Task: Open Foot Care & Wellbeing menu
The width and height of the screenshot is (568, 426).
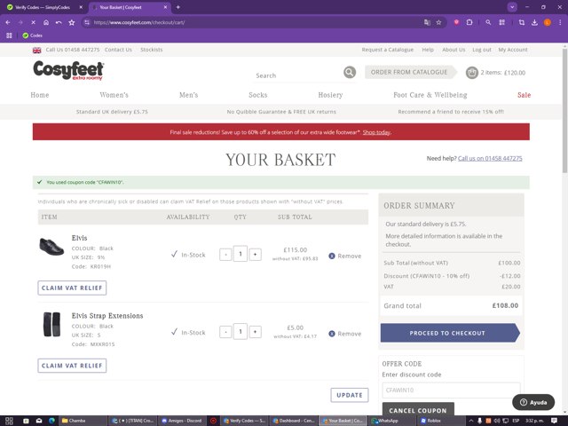Action: coord(430,95)
